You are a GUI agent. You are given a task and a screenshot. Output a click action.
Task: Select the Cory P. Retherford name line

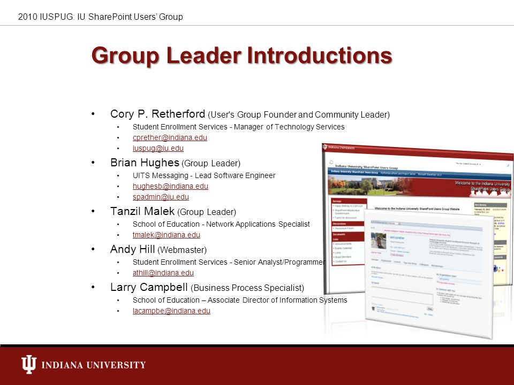(250, 114)
